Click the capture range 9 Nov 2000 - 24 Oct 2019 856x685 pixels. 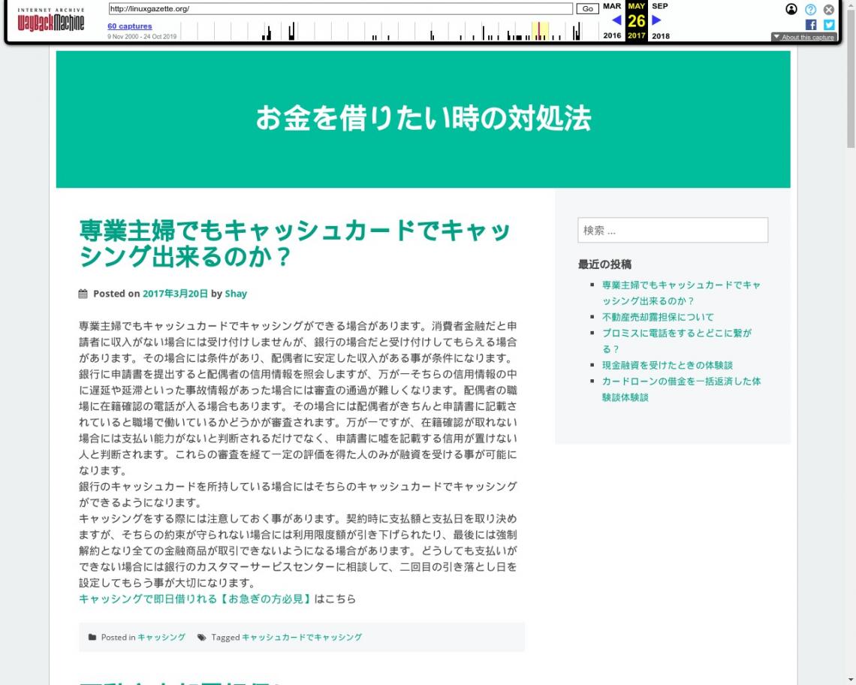click(x=142, y=37)
